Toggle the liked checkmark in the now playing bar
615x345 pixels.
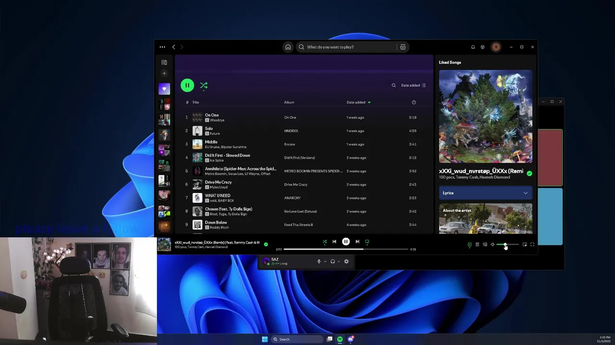[266, 244]
